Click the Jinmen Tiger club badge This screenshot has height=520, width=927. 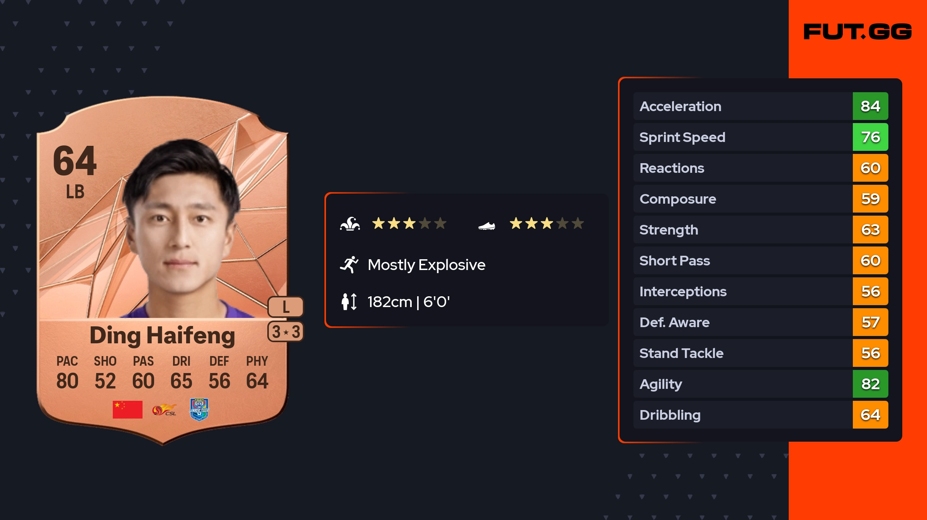pos(199,410)
